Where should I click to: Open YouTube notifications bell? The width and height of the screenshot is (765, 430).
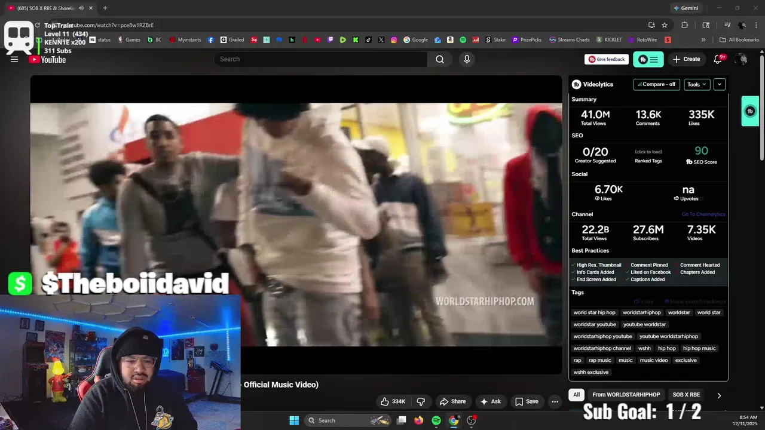coord(718,59)
